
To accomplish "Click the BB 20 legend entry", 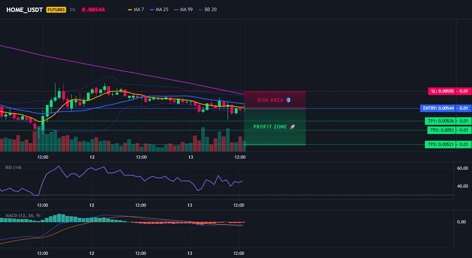I will pos(207,10).
